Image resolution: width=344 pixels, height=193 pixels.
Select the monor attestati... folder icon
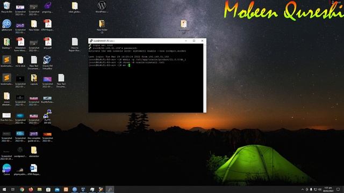pyautogui.click(x=6, y=99)
